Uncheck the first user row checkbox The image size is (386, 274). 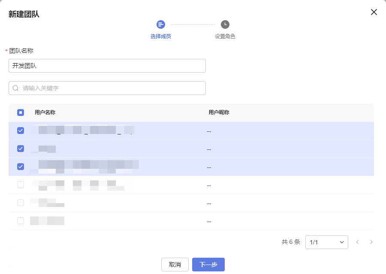tap(21, 131)
